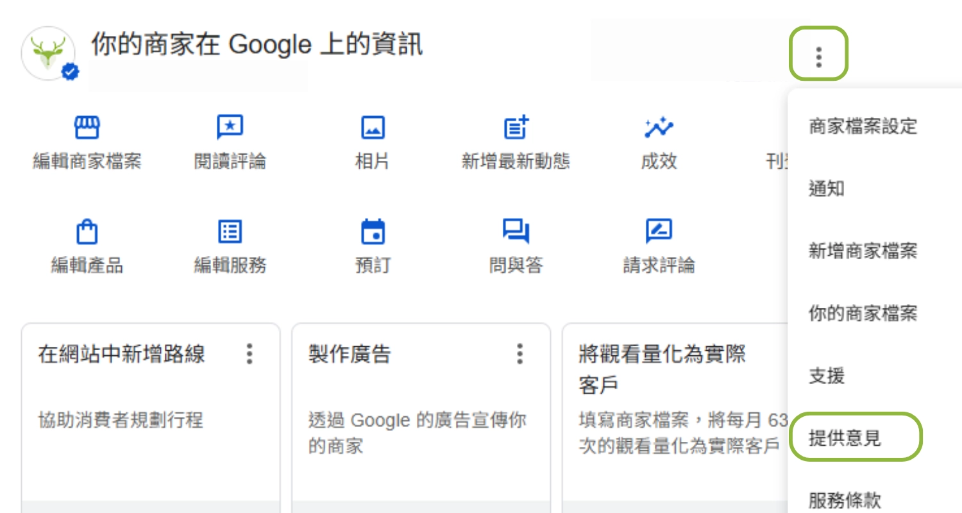
Task: Click the business profile deer logo
Action: (48, 53)
